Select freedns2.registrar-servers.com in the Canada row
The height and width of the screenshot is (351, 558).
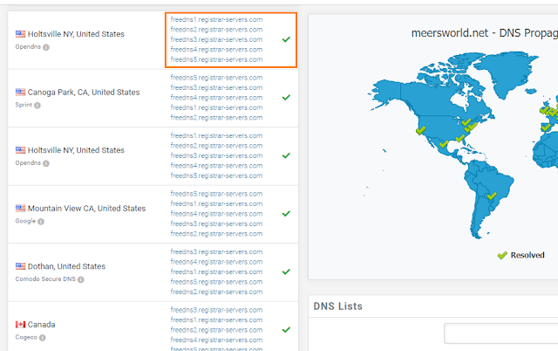216,330
